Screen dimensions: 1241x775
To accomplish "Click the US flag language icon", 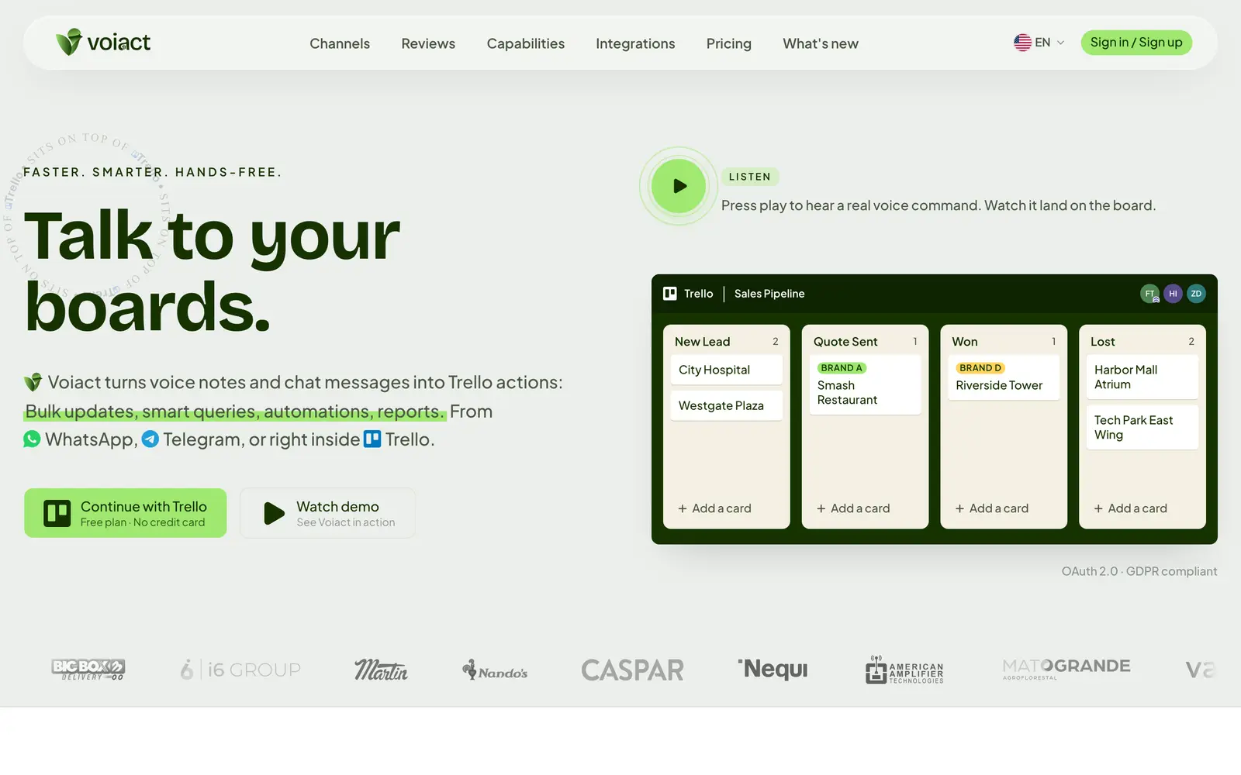I will click(x=1022, y=43).
